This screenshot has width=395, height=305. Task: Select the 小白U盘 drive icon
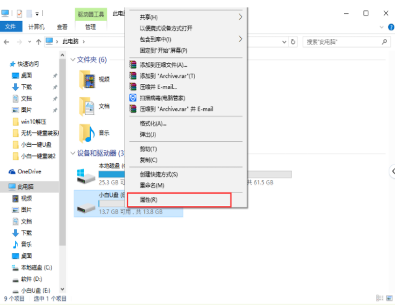pos(86,208)
